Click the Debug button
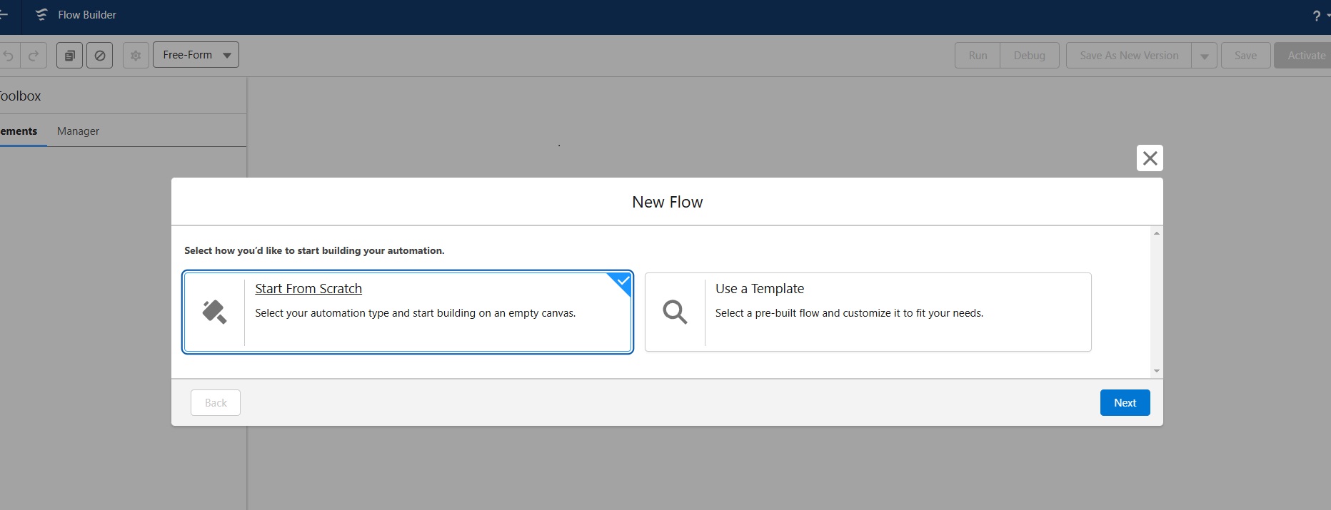The height and width of the screenshot is (510, 1331). point(1029,55)
